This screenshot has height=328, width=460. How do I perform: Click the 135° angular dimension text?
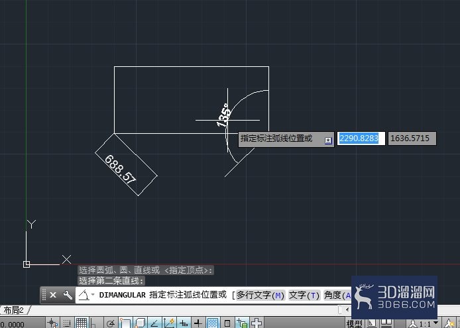point(223,115)
